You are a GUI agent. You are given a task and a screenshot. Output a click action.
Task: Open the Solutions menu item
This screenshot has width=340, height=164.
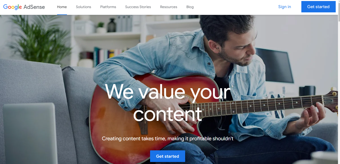(83, 7)
